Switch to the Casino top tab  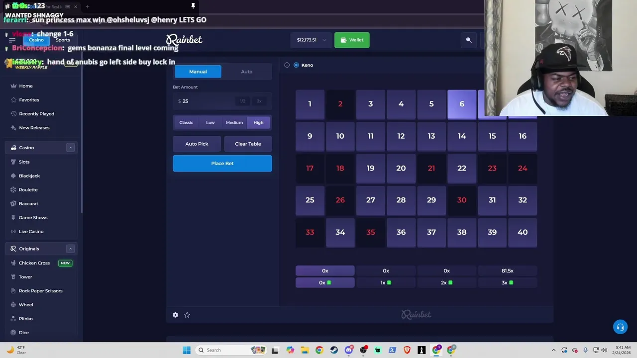[x=36, y=40]
